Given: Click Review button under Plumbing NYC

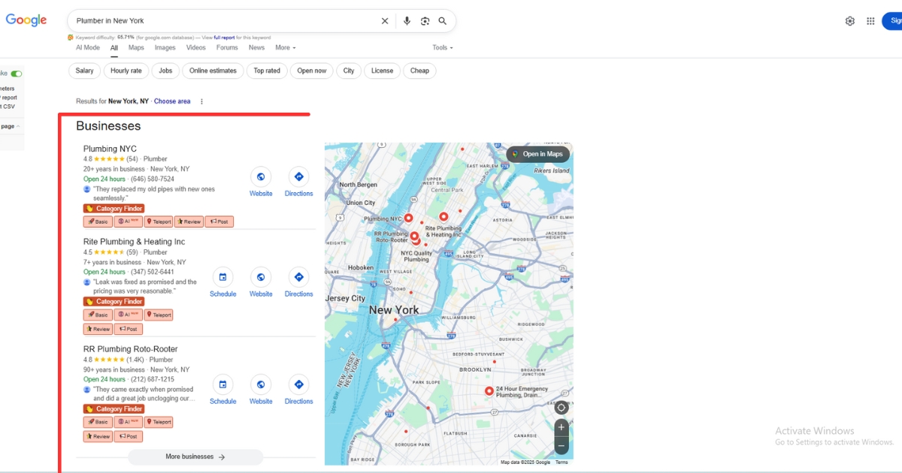Looking at the screenshot, I should [x=189, y=221].
